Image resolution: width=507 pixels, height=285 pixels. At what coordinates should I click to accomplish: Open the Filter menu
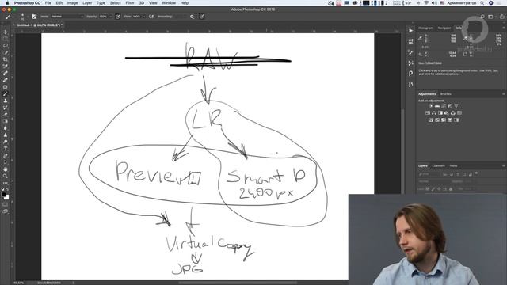click(x=130, y=3)
